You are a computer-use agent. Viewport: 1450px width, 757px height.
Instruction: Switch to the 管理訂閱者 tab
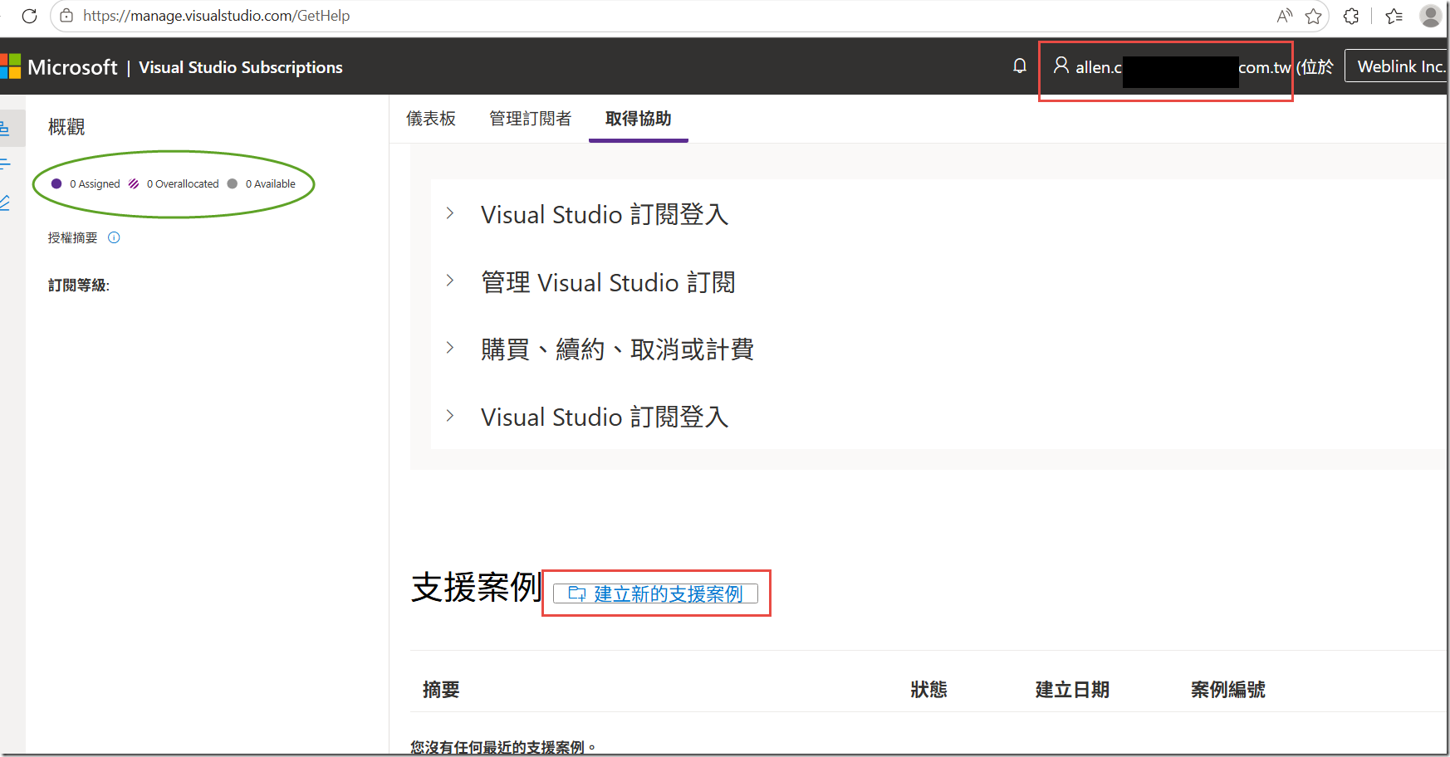tap(530, 119)
